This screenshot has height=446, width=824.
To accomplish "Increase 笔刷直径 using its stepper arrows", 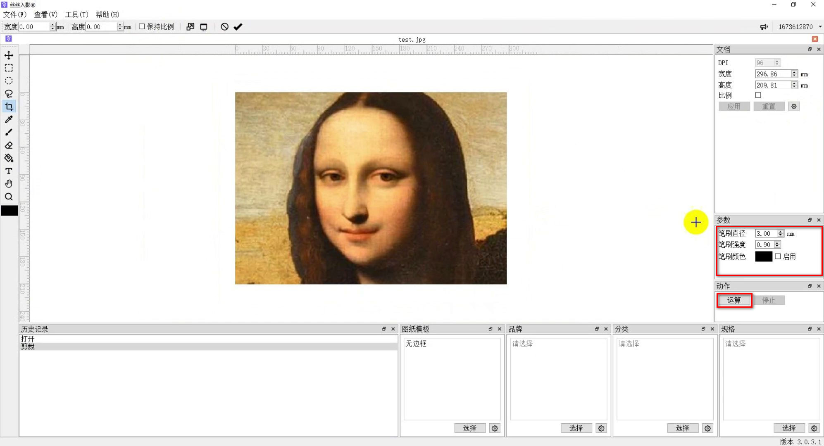I will point(780,231).
